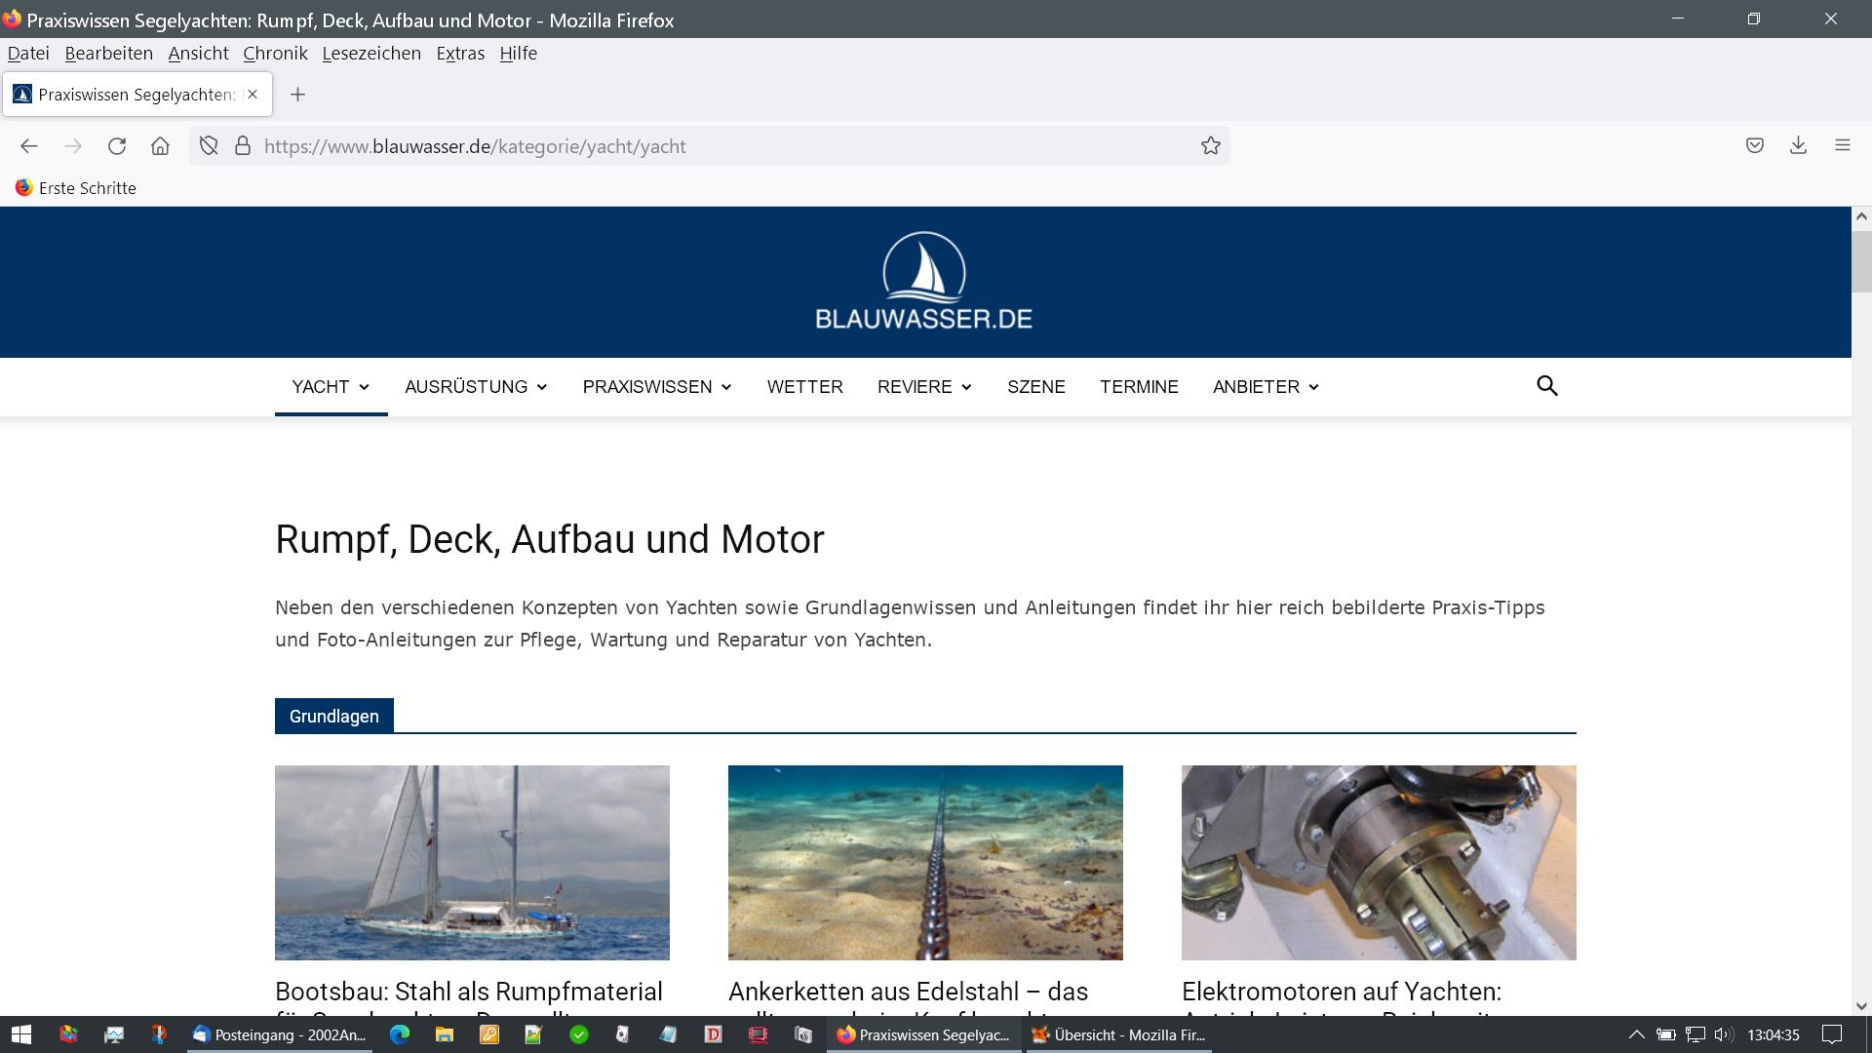Open the Firefox hamburger menu
1872x1053 pixels.
click(x=1842, y=145)
